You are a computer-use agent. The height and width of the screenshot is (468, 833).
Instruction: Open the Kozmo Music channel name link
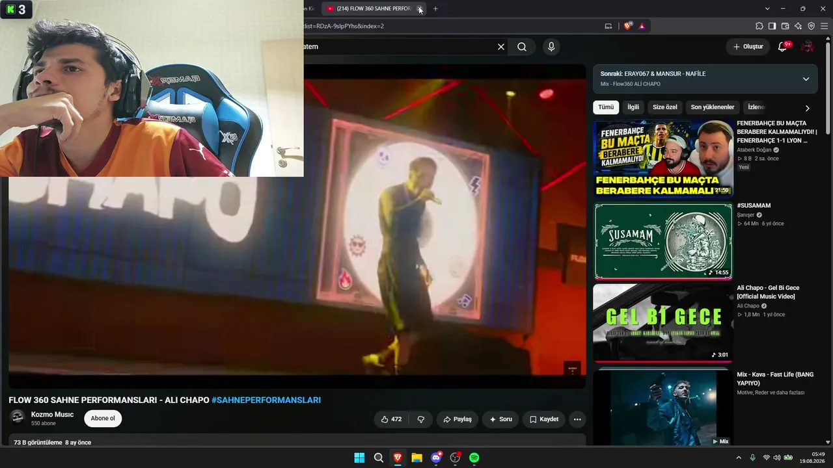[x=52, y=415]
